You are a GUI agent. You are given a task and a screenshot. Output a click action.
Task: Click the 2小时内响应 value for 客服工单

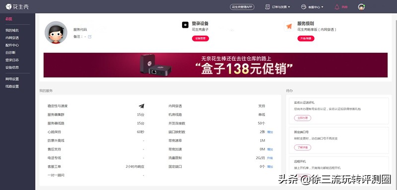pos(135,167)
